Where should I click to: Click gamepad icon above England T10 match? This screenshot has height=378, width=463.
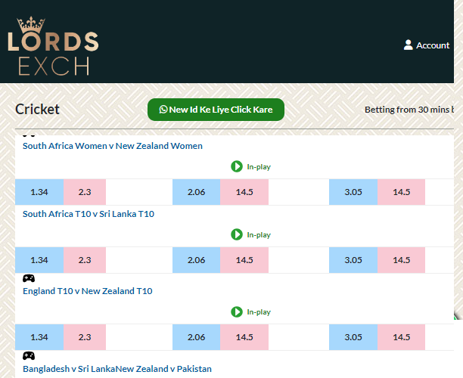(29, 278)
